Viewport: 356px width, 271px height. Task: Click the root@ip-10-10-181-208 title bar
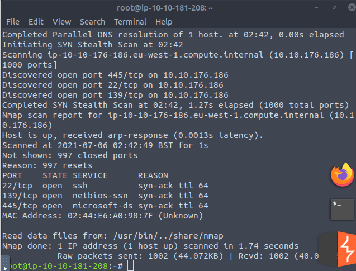coord(165,8)
